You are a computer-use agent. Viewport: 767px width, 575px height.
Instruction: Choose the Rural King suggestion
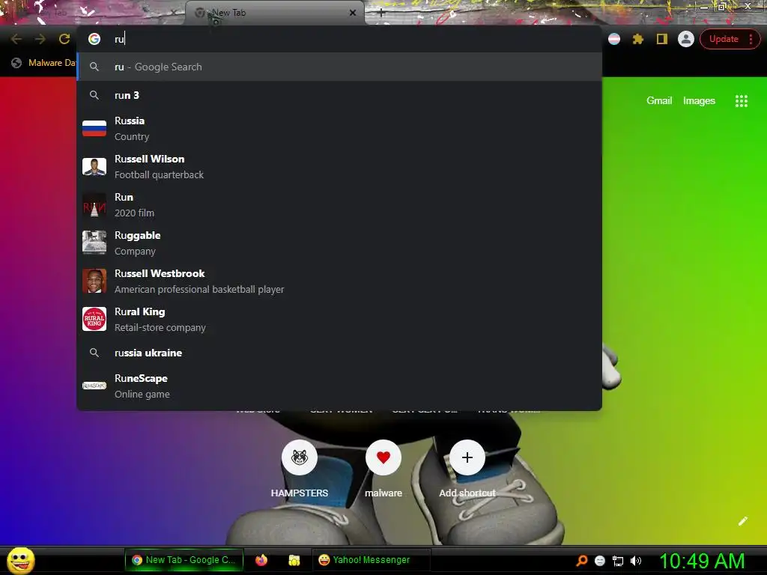(339, 319)
